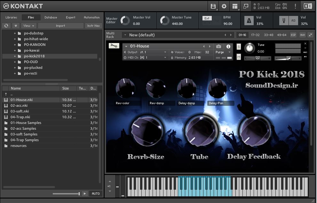Toggle PV button on instrument header

coord(305,57)
